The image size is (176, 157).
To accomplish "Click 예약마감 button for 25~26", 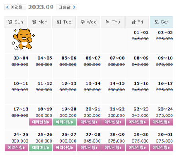I will point(41,148).
